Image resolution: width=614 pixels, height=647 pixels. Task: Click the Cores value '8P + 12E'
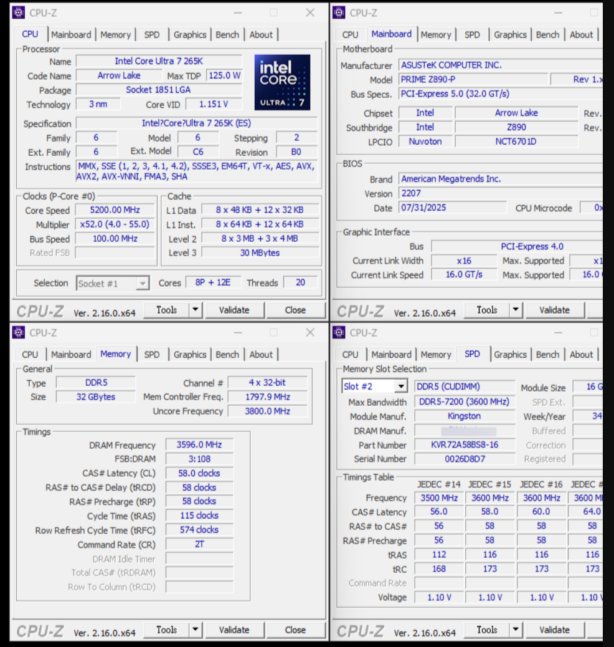213,282
